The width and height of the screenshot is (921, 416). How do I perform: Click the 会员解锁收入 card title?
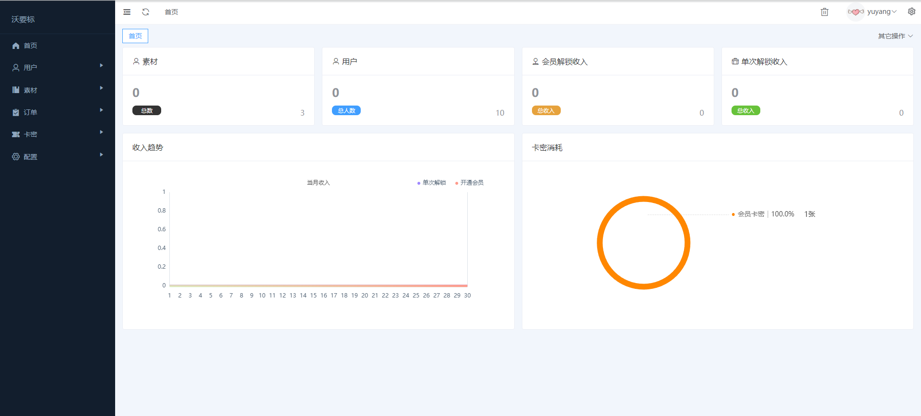[565, 61]
